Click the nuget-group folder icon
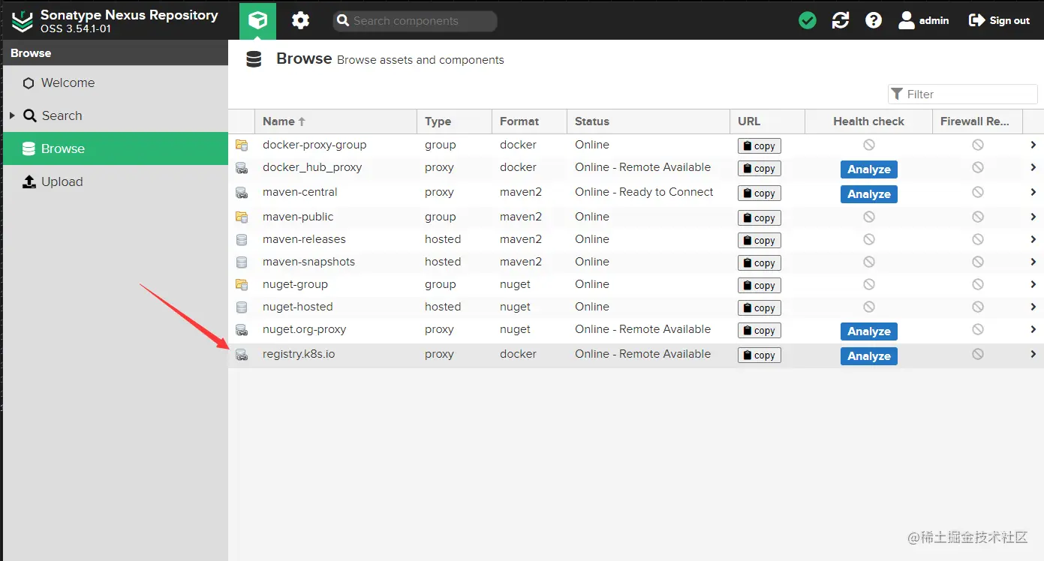Image resolution: width=1044 pixels, height=561 pixels. [242, 284]
